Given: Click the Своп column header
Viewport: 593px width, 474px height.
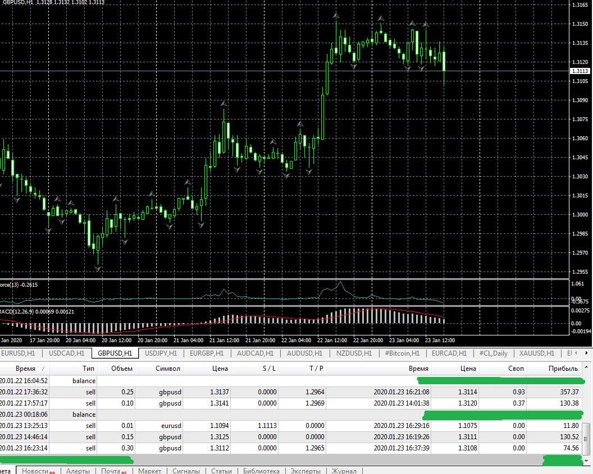Looking at the screenshot, I should click(x=516, y=369).
